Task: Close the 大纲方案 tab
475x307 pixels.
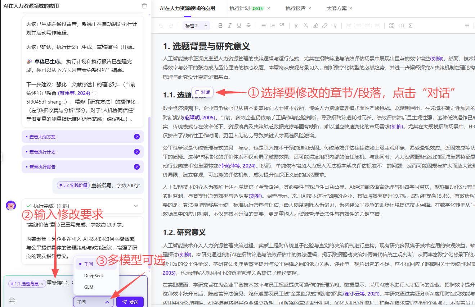Action: [x=351, y=8]
